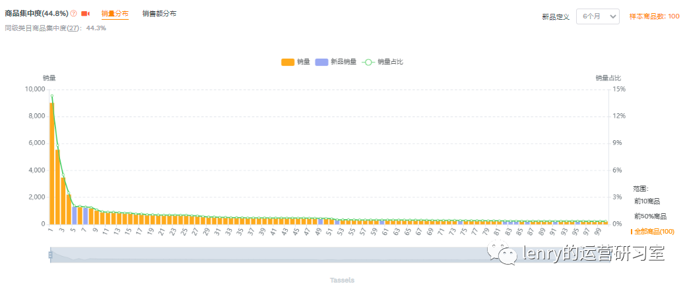Click the tallest bar for product 1
This screenshot has width=687, height=285.
coord(52,163)
